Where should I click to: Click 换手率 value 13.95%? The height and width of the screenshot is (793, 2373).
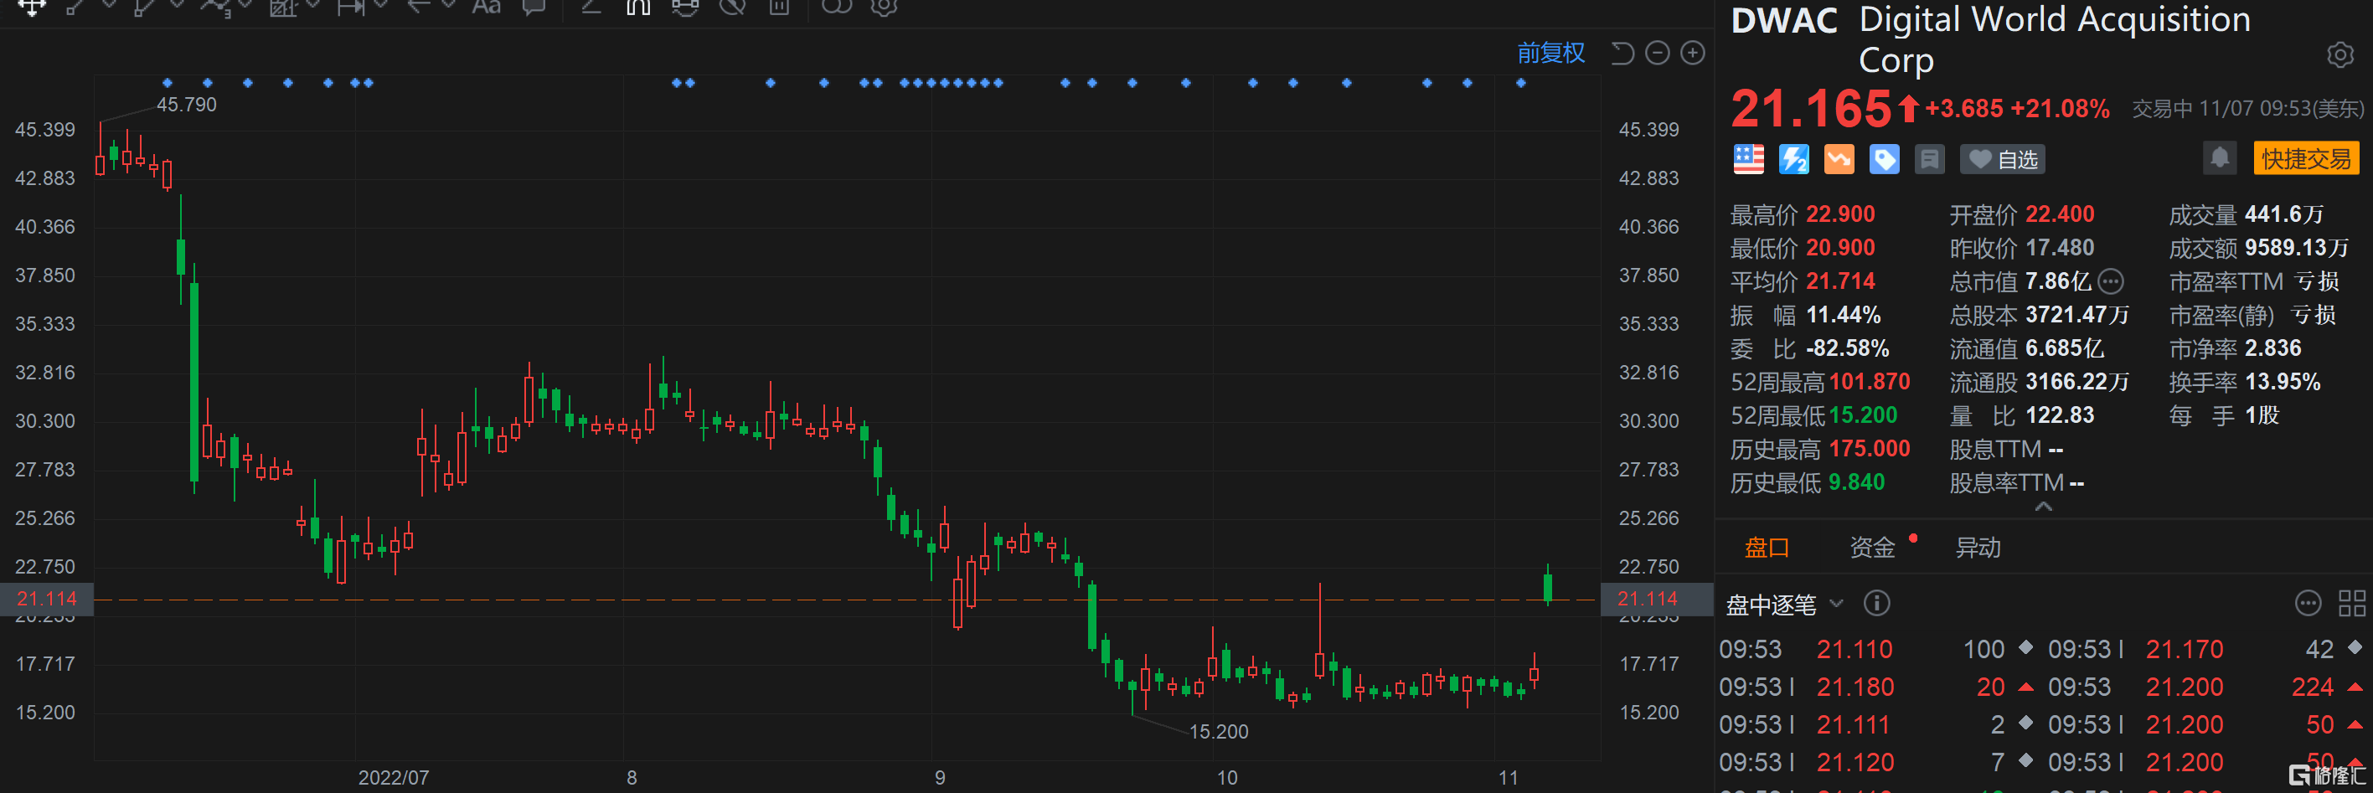pos(2283,382)
